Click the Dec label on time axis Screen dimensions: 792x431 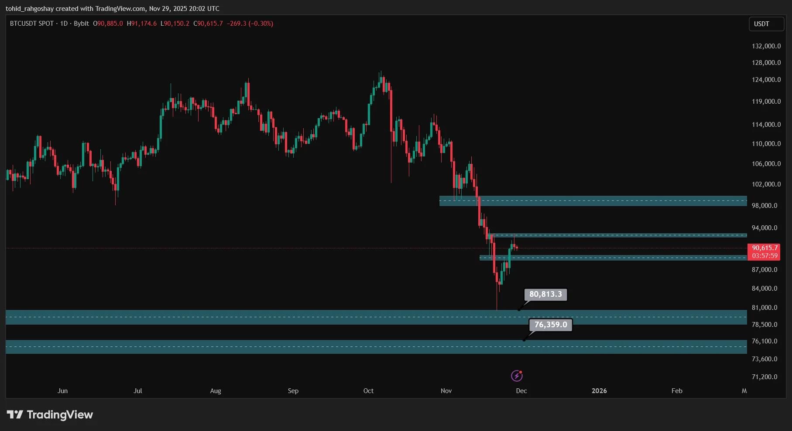click(x=521, y=391)
